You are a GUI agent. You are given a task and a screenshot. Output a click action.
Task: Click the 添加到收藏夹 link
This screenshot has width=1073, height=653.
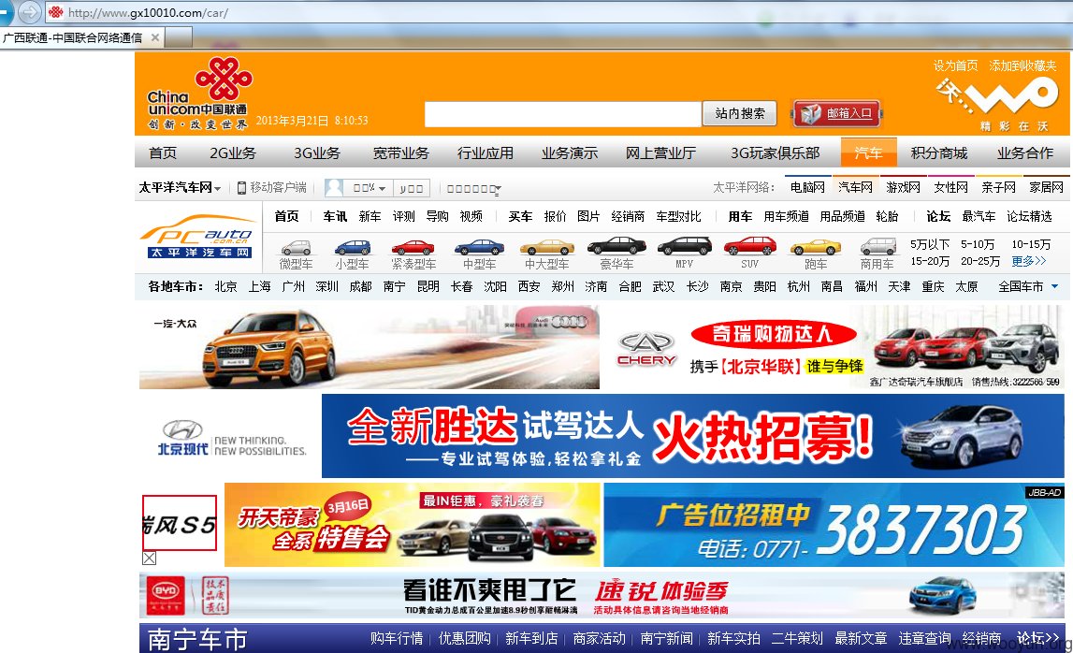pyautogui.click(x=1023, y=65)
